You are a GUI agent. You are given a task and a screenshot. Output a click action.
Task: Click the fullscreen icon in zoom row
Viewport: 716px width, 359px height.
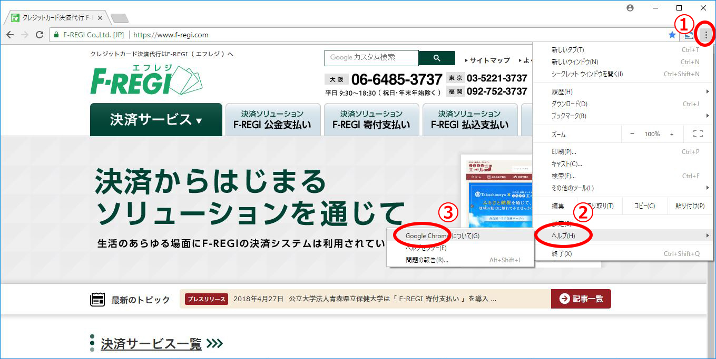(698, 134)
